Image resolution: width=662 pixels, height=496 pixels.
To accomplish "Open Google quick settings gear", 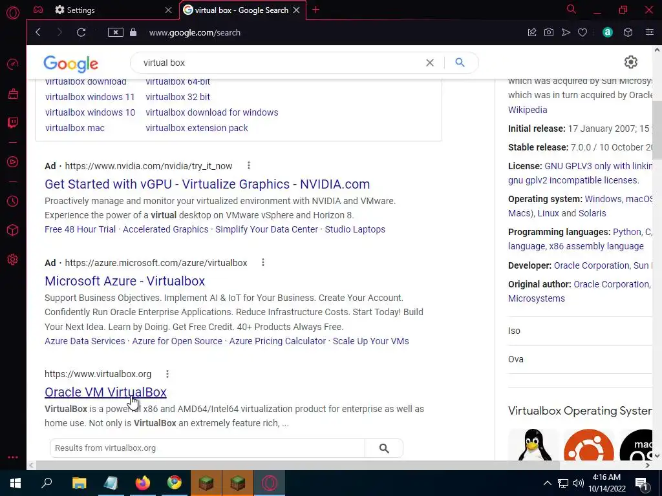I will (631, 62).
